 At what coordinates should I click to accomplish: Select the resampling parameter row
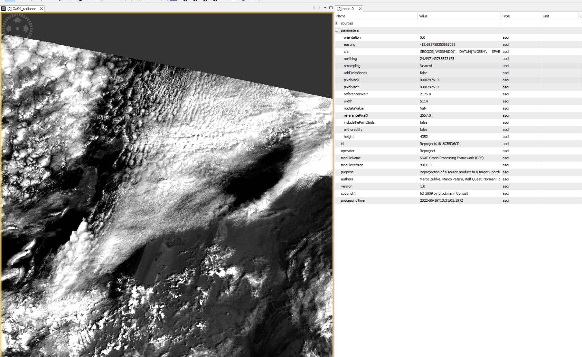pos(352,66)
